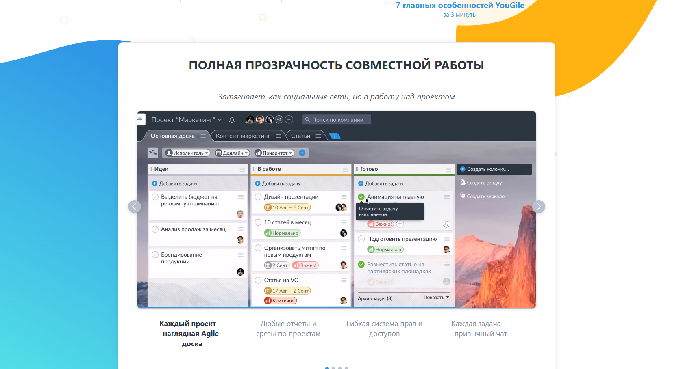This screenshot has height=369, width=694.
Task: Open the Статьи tab menu icon
Action: (x=318, y=136)
